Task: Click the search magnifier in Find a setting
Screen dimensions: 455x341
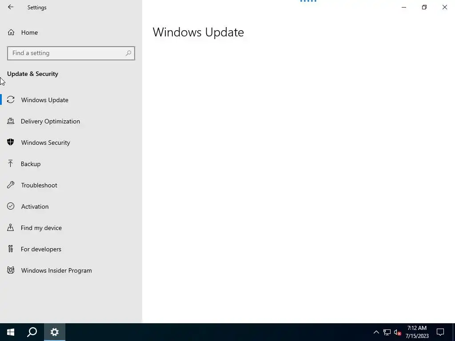Action: tap(128, 53)
